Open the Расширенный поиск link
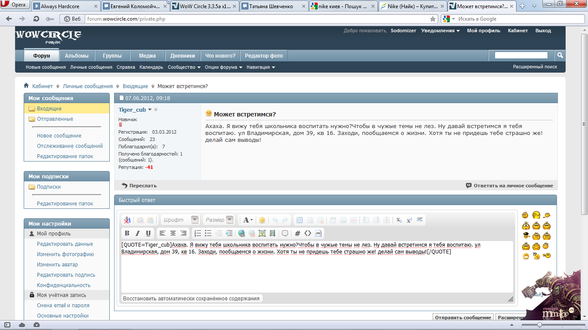 535,67
